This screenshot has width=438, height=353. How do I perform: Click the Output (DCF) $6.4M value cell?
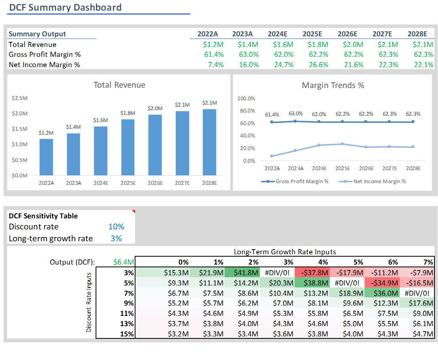123,262
